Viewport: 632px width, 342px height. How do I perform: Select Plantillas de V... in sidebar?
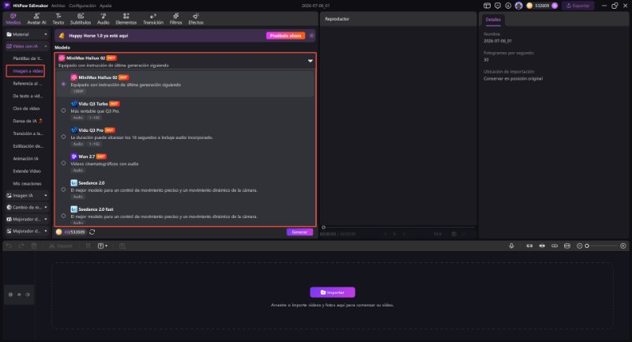[x=27, y=58]
